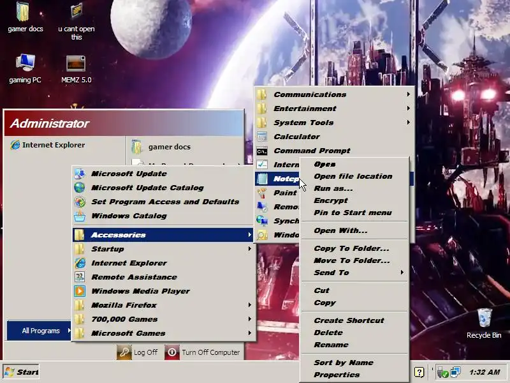Open Command Prompt from Accessories menu
The height and width of the screenshot is (383, 510).
(334, 151)
